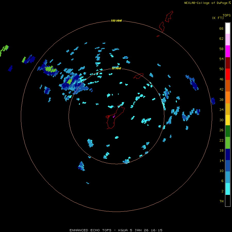Click the TH label on the legend
This screenshot has width=232, height=232.
coord(221,201)
